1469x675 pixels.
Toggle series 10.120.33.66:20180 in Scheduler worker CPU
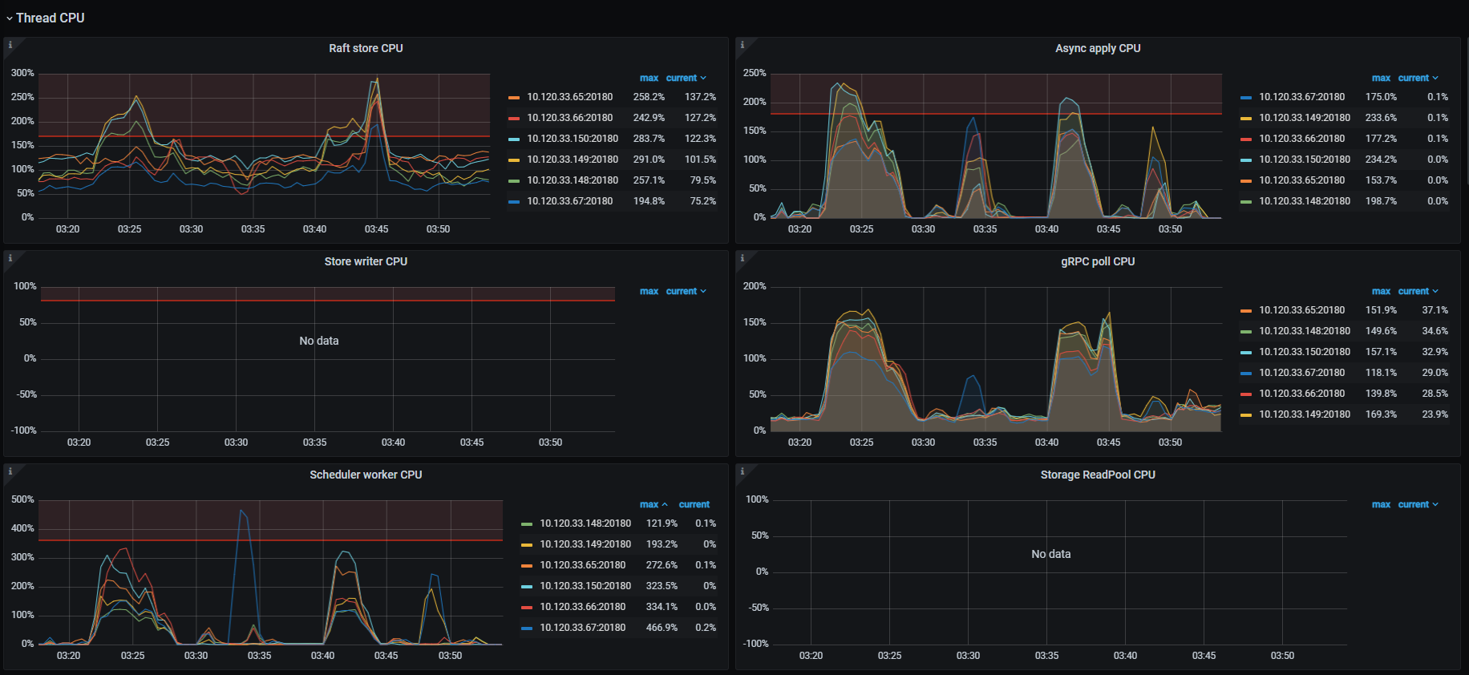coord(582,607)
